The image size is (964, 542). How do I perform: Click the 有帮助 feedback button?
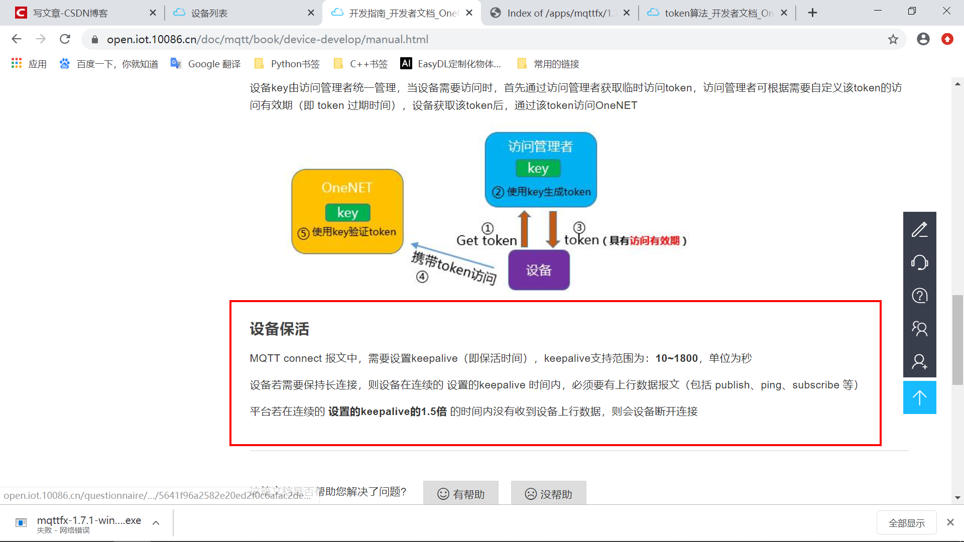[x=461, y=494]
